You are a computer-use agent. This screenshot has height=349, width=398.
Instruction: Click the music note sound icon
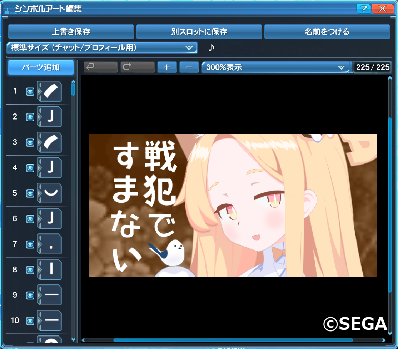[x=212, y=47]
